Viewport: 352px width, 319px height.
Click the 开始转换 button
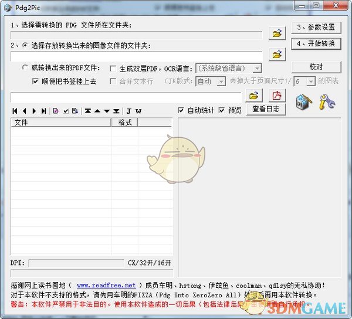pyautogui.click(x=316, y=43)
